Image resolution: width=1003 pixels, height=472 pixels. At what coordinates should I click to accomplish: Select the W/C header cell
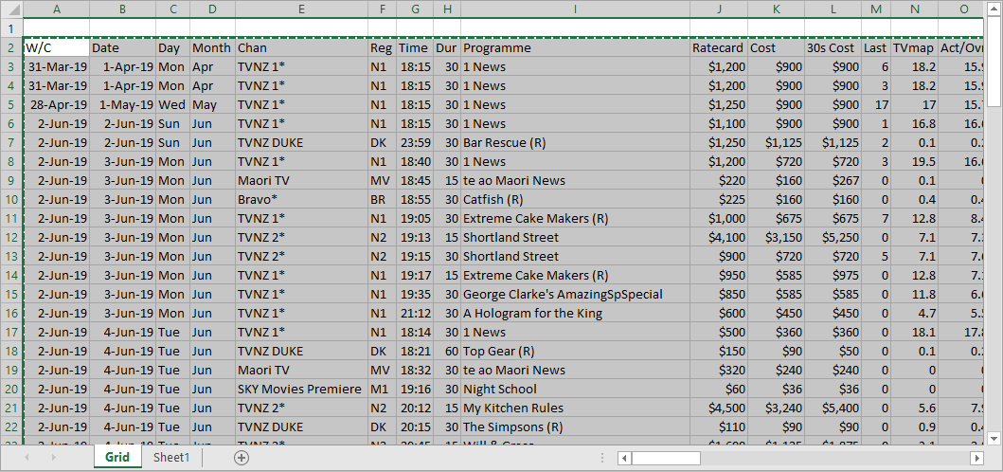pos(56,47)
